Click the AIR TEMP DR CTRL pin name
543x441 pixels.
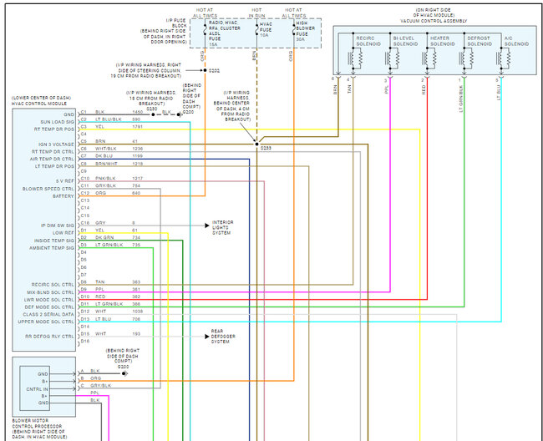[x=52, y=160]
